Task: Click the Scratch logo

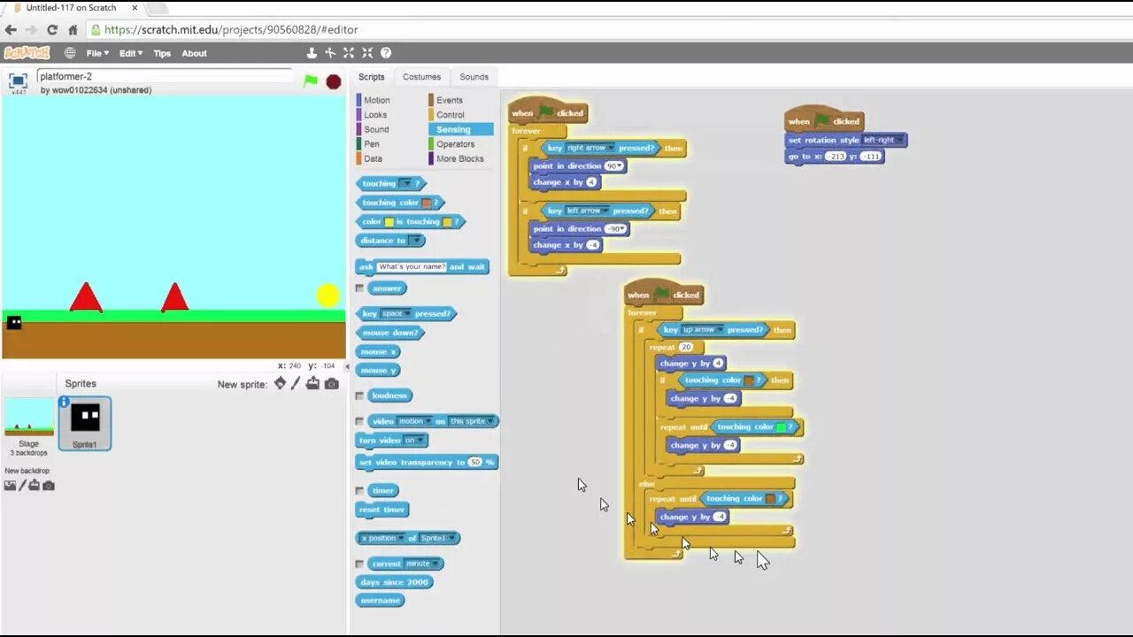Action: (27, 53)
